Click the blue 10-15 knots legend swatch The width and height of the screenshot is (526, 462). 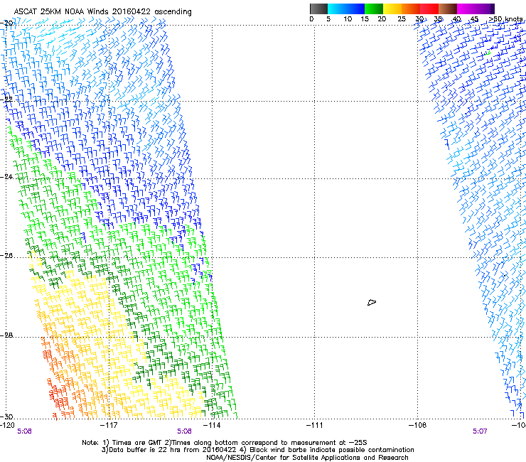point(355,9)
